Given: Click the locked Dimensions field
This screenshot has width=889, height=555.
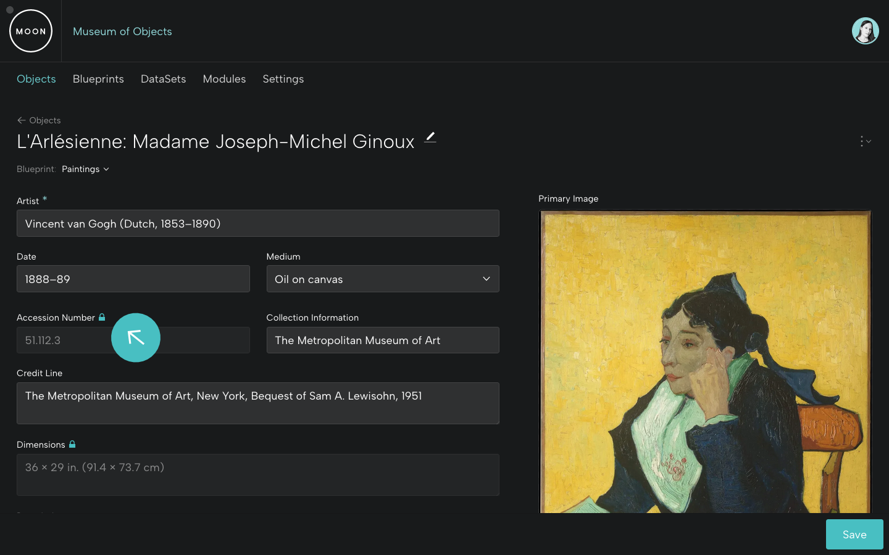Looking at the screenshot, I should [258, 475].
